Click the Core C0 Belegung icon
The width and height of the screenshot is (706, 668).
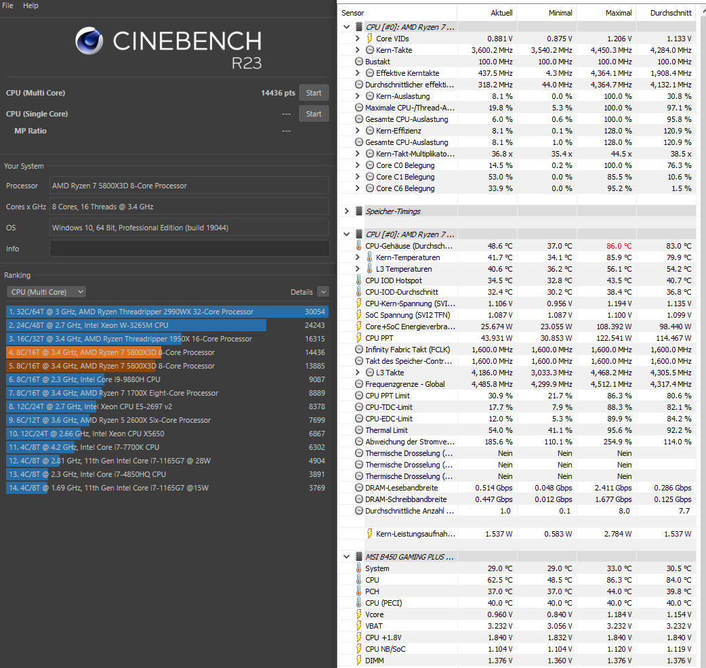pos(370,165)
